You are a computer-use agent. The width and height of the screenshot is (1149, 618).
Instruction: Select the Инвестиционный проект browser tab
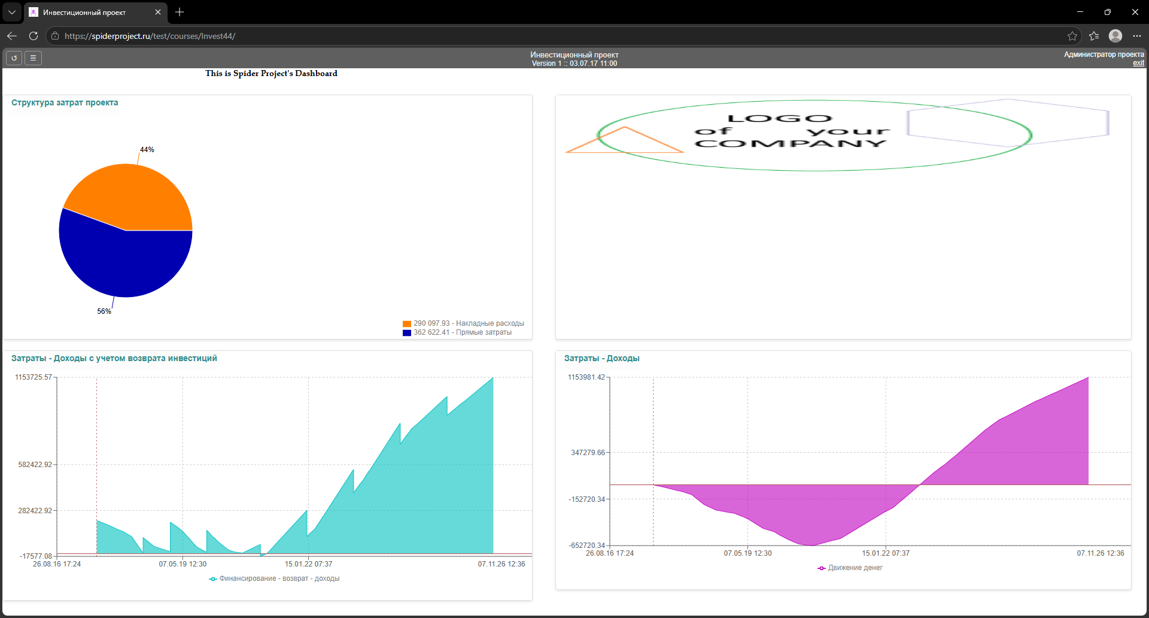pos(96,12)
